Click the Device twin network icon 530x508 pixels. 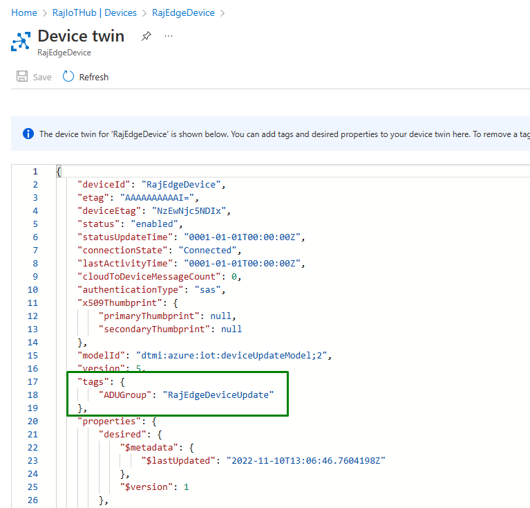21,42
